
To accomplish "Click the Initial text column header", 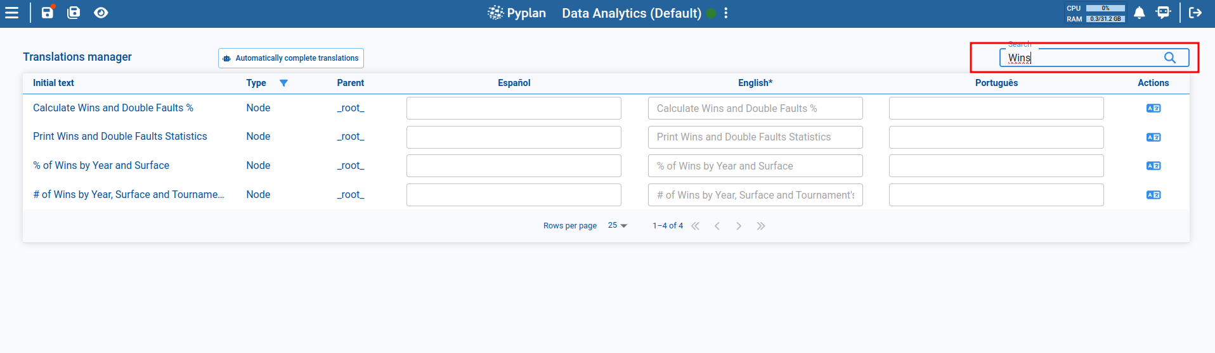I will point(53,83).
